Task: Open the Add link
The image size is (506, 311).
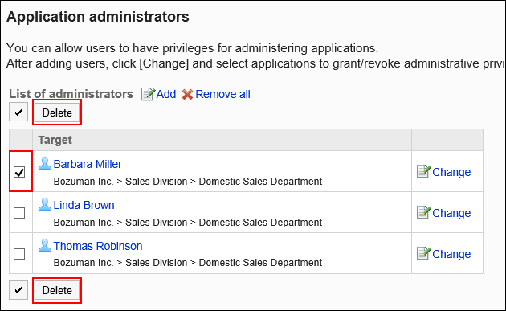Action: (166, 94)
